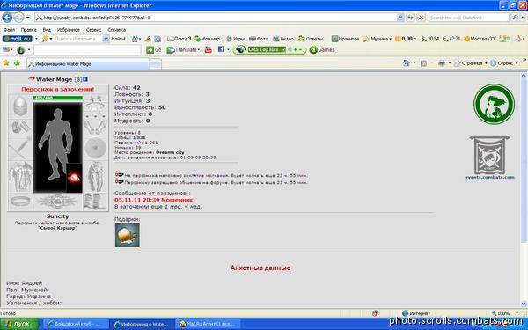Open the recent pages dropdown beside Forward
528x330 pixels.
(28, 18)
